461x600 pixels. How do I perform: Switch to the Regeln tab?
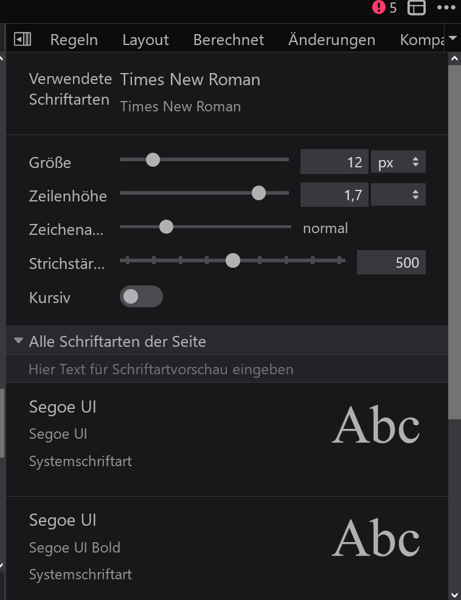point(74,40)
